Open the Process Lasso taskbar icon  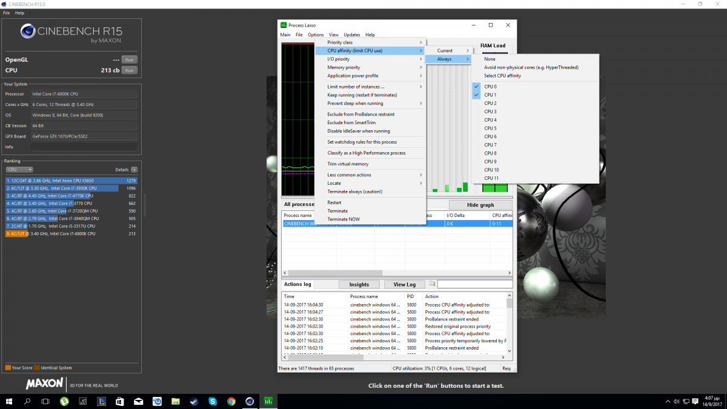tap(267, 401)
